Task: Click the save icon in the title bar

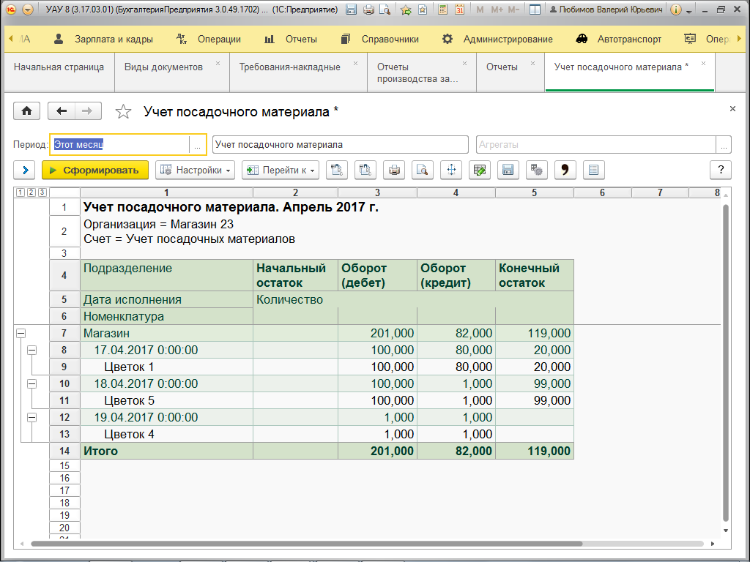Action: [x=351, y=10]
